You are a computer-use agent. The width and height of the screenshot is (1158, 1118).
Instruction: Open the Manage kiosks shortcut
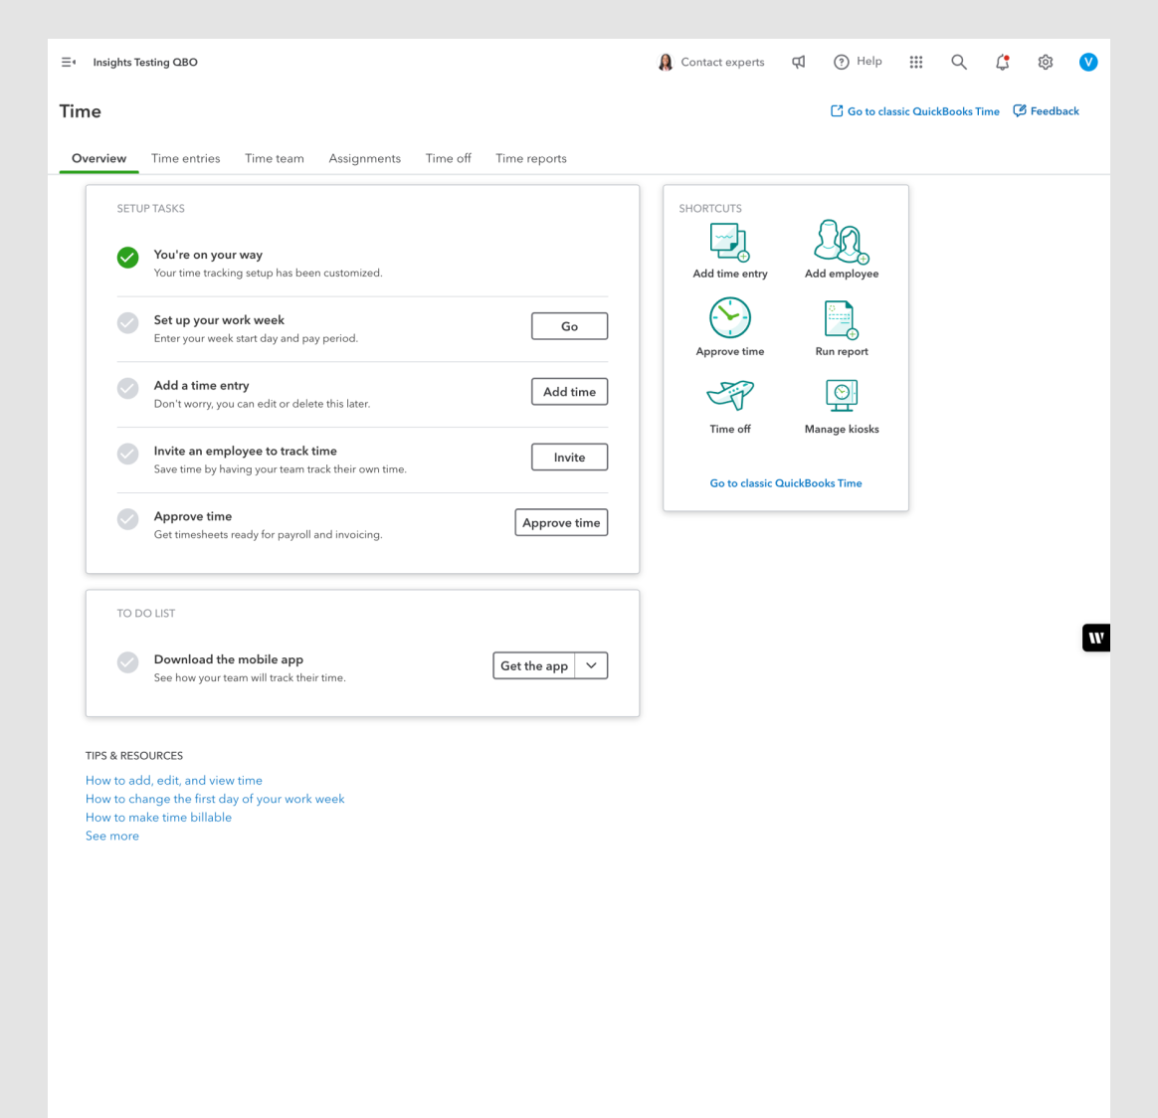coord(841,396)
